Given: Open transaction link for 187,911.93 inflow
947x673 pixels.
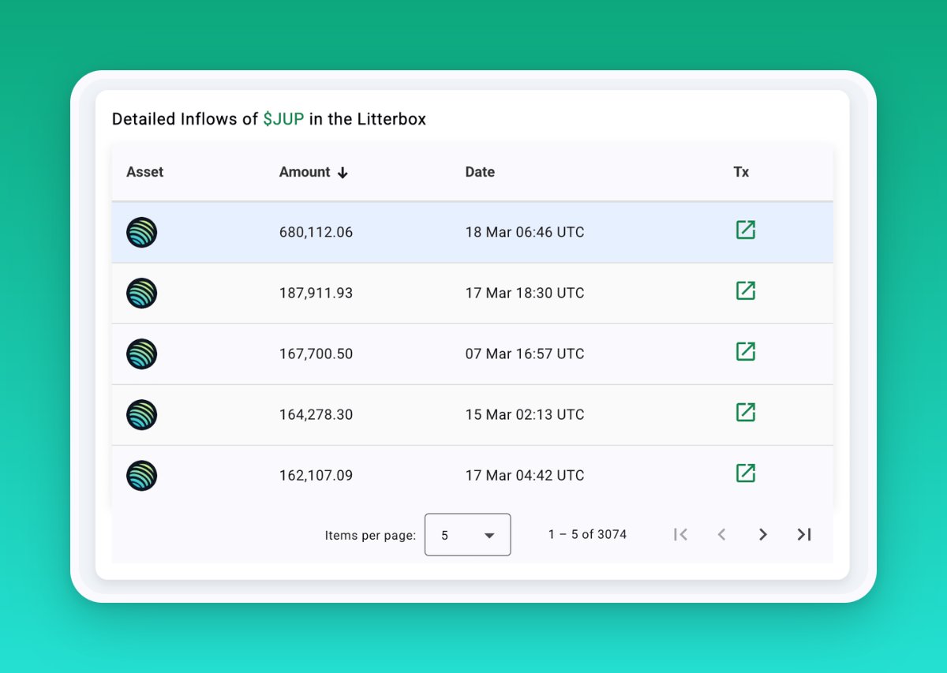Looking at the screenshot, I should (745, 290).
